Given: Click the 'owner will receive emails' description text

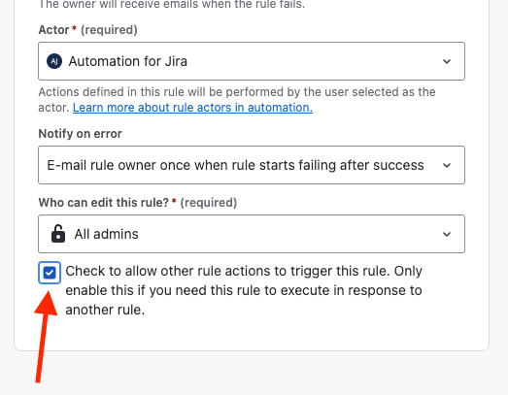Looking at the screenshot, I should point(172,4).
